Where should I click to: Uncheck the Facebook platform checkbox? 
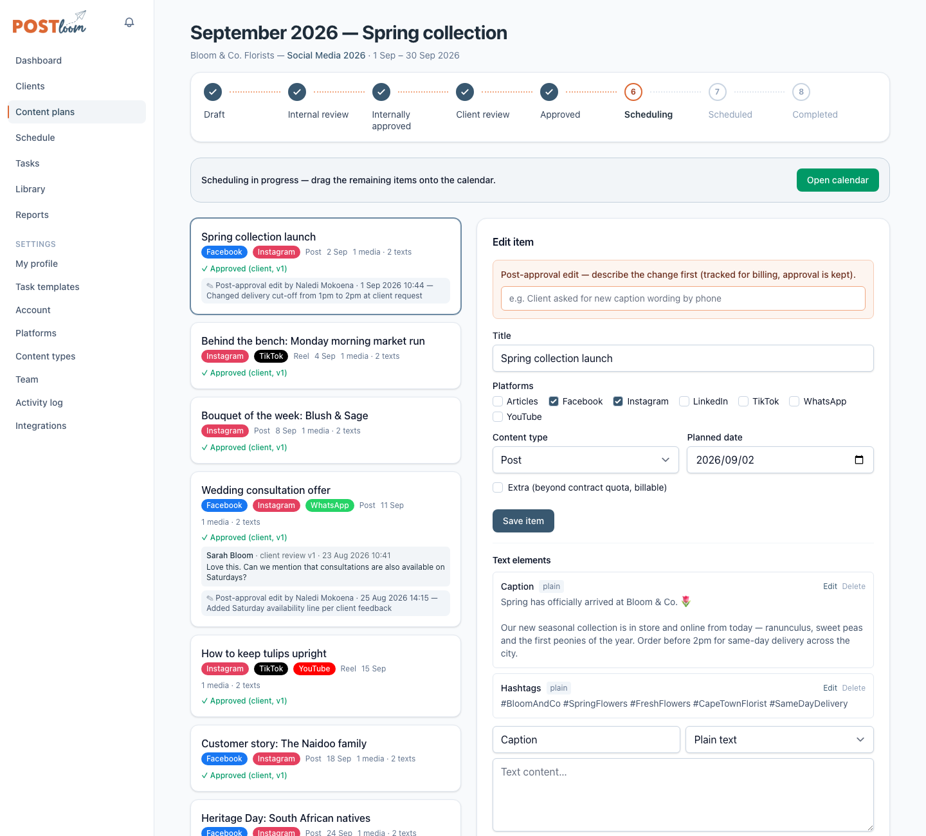click(x=554, y=401)
